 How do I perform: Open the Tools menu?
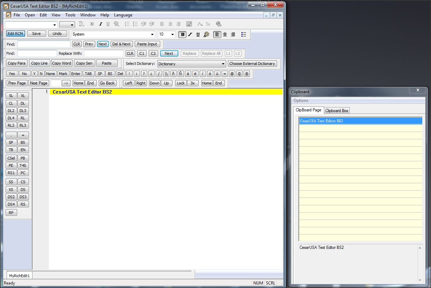(x=70, y=15)
